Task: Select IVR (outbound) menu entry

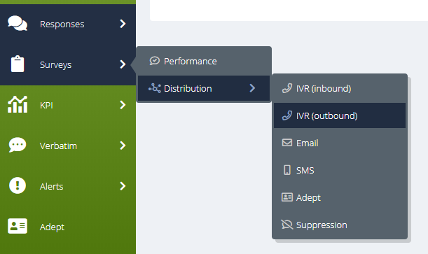Action: [x=340, y=115]
